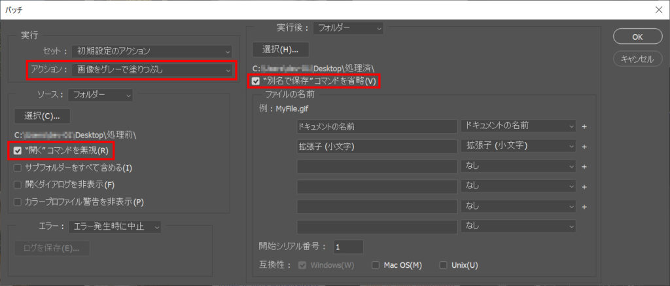The image size is (670, 286).
Task: Click the plus icon on the fourth file naming row
Action: pyautogui.click(x=584, y=187)
